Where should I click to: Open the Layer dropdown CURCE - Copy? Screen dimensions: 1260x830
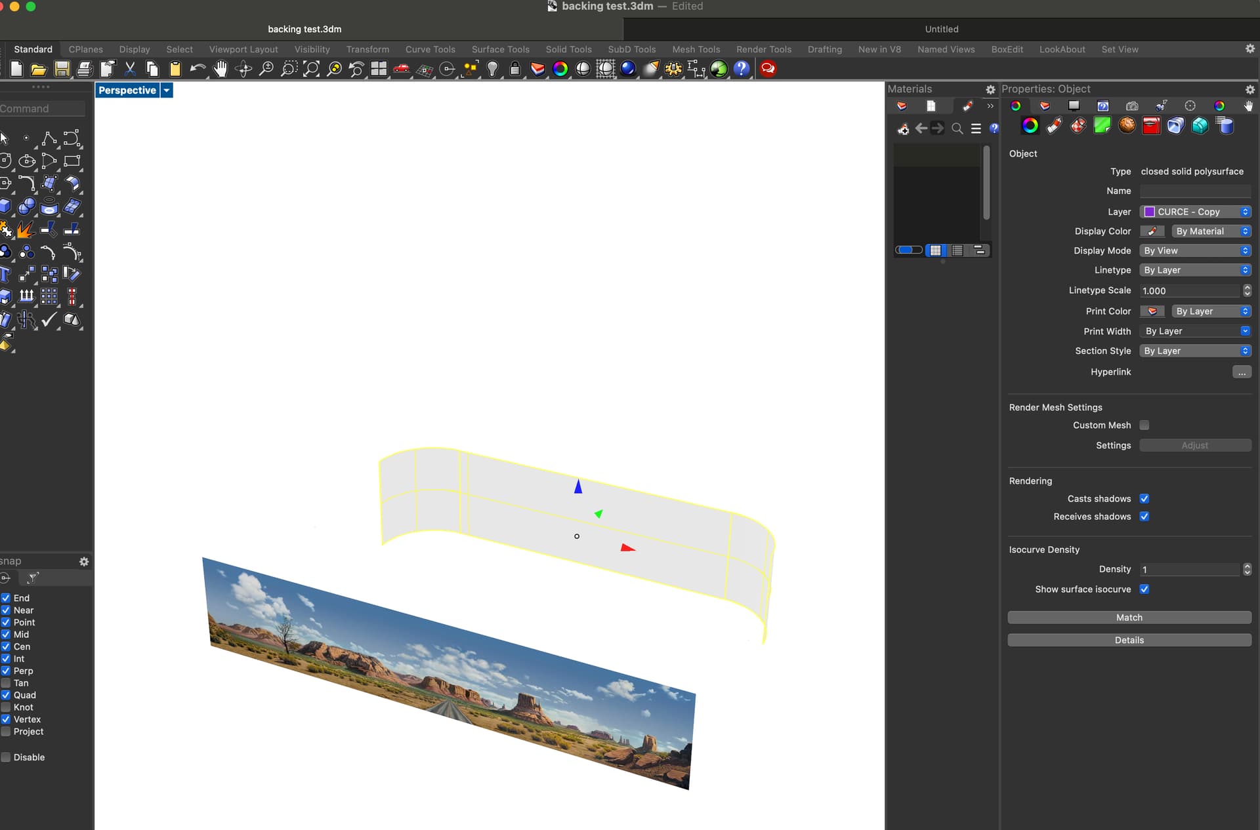tap(1195, 212)
